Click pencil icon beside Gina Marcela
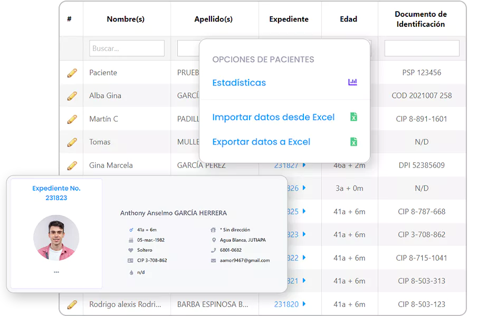The image size is (487, 316). (72, 165)
